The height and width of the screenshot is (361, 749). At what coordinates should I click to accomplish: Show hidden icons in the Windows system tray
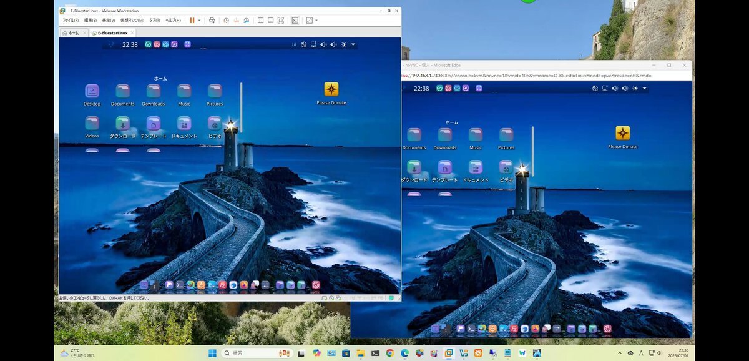pos(619,353)
